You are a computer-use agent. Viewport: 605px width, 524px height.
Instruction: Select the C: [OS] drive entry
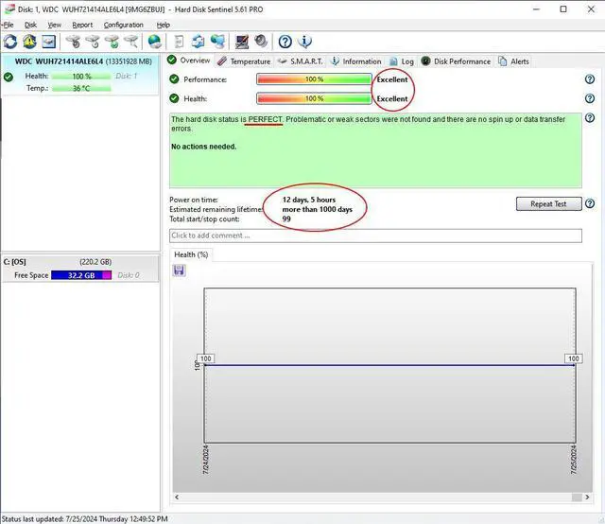point(79,261)
